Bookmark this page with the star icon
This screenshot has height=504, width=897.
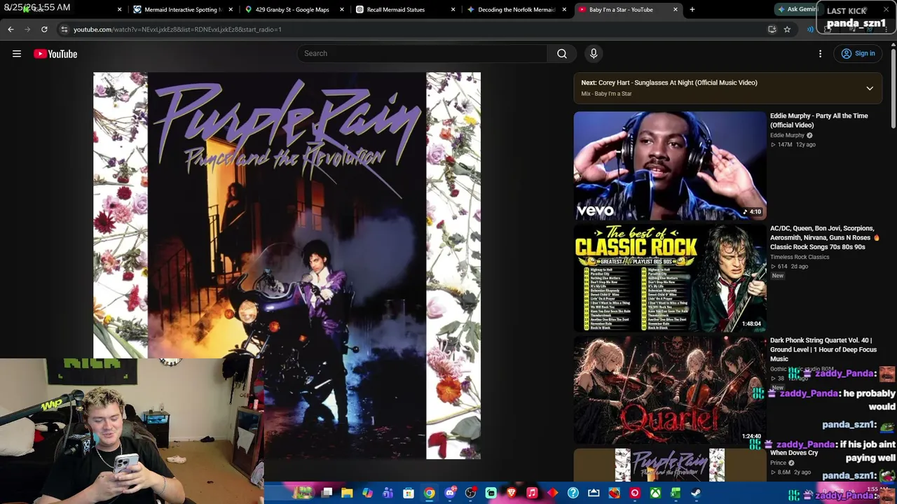coord(787,29)
